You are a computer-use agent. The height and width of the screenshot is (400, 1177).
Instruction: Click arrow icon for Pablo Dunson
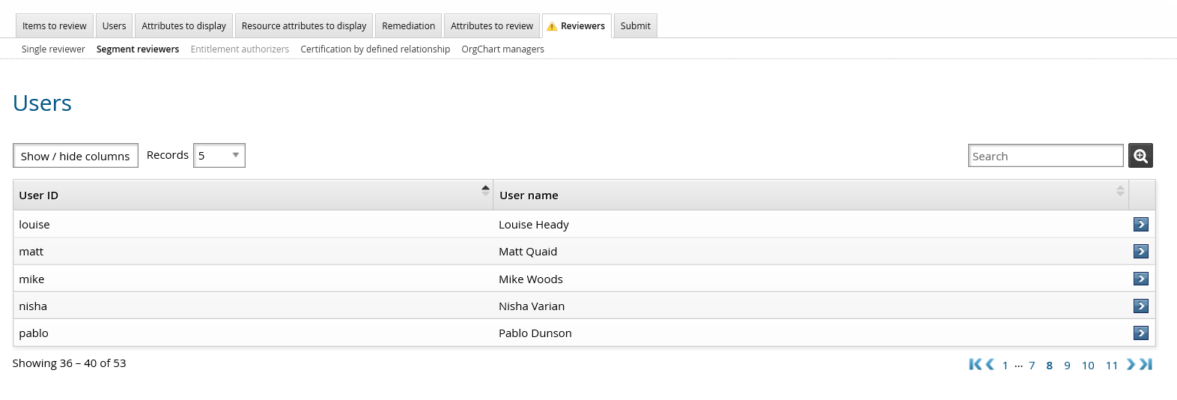tap(1140, 333)
